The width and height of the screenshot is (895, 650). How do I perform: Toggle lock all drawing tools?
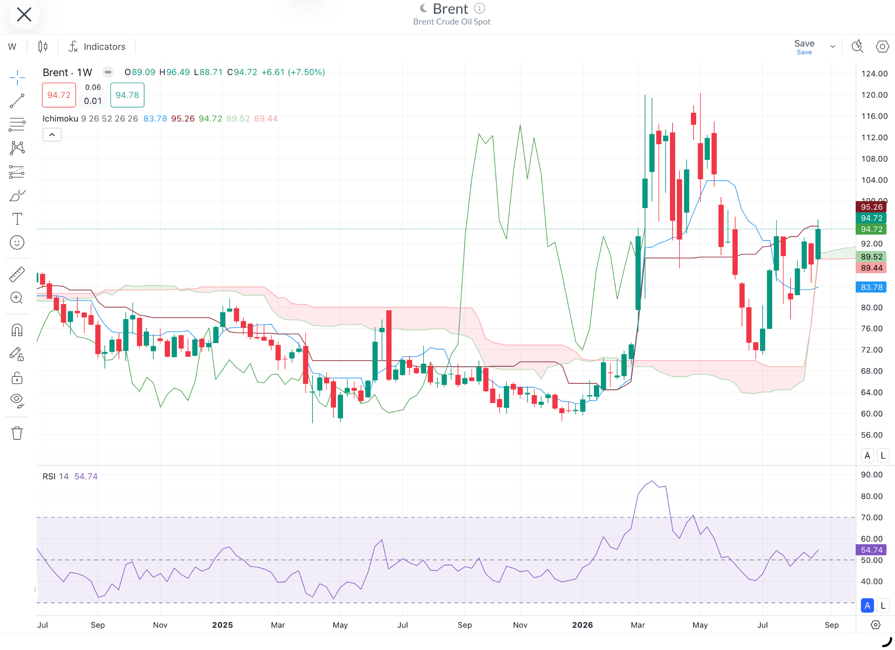[x=17, y=378]
